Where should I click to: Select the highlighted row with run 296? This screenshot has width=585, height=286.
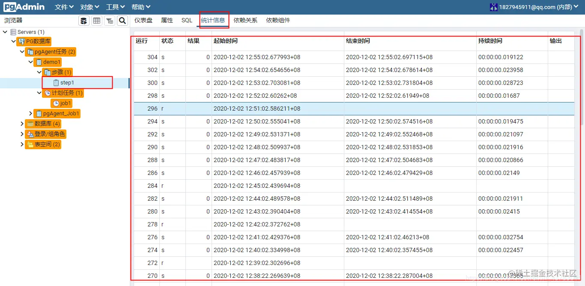tap(354, 108)
